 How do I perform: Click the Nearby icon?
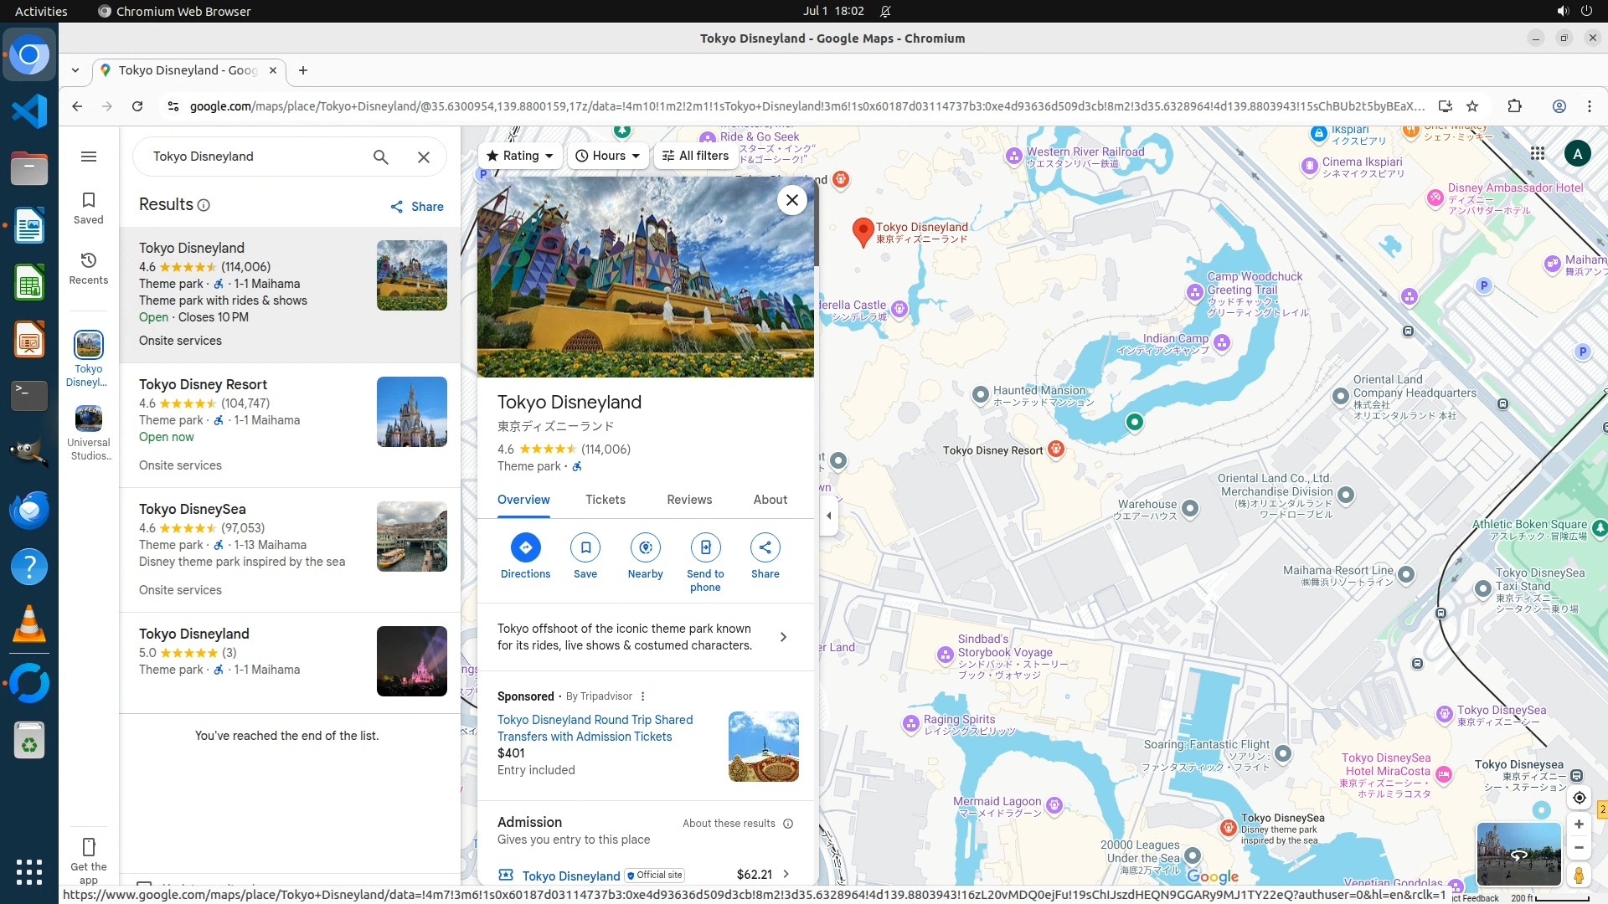tap(645, 547)
